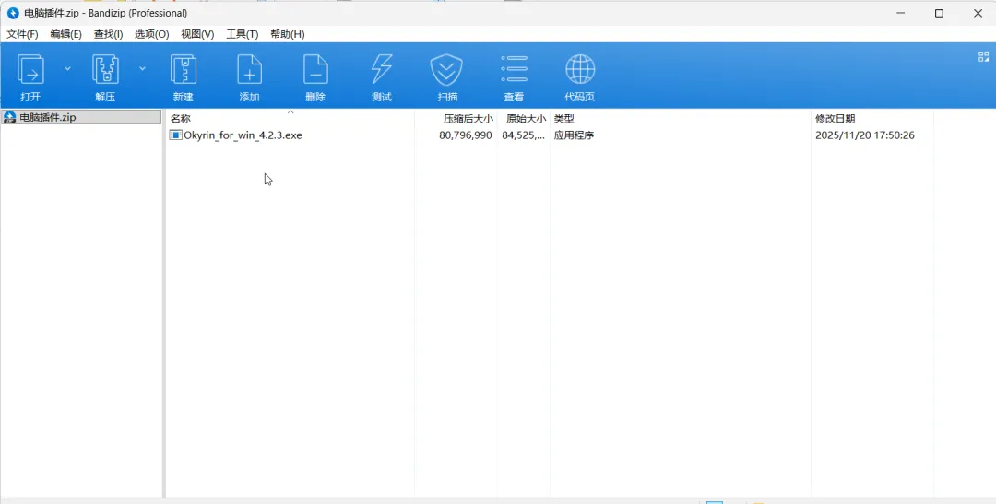The image size is (996, 504).
Task: Open the 编辑(E) menu
Action: coord(66,34)
